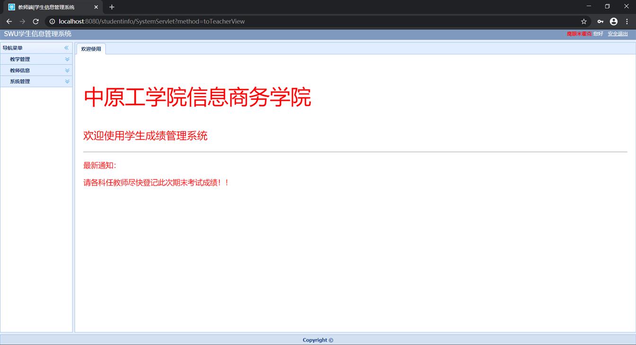
Task: Open a new browser tab
Action: pyautogui.click(x=112, y=7)
